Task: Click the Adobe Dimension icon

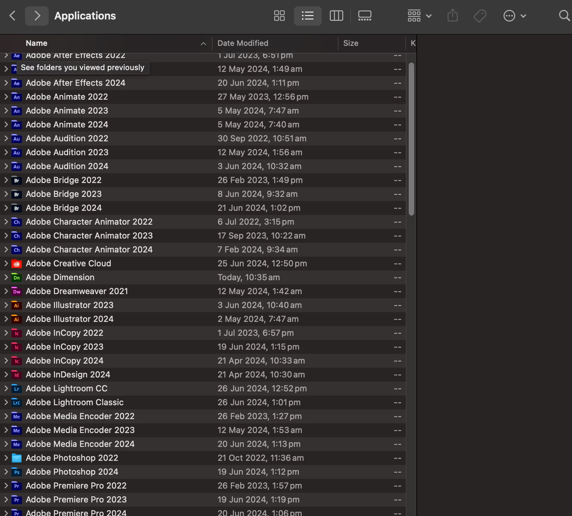Action: [x=17, y=277]
